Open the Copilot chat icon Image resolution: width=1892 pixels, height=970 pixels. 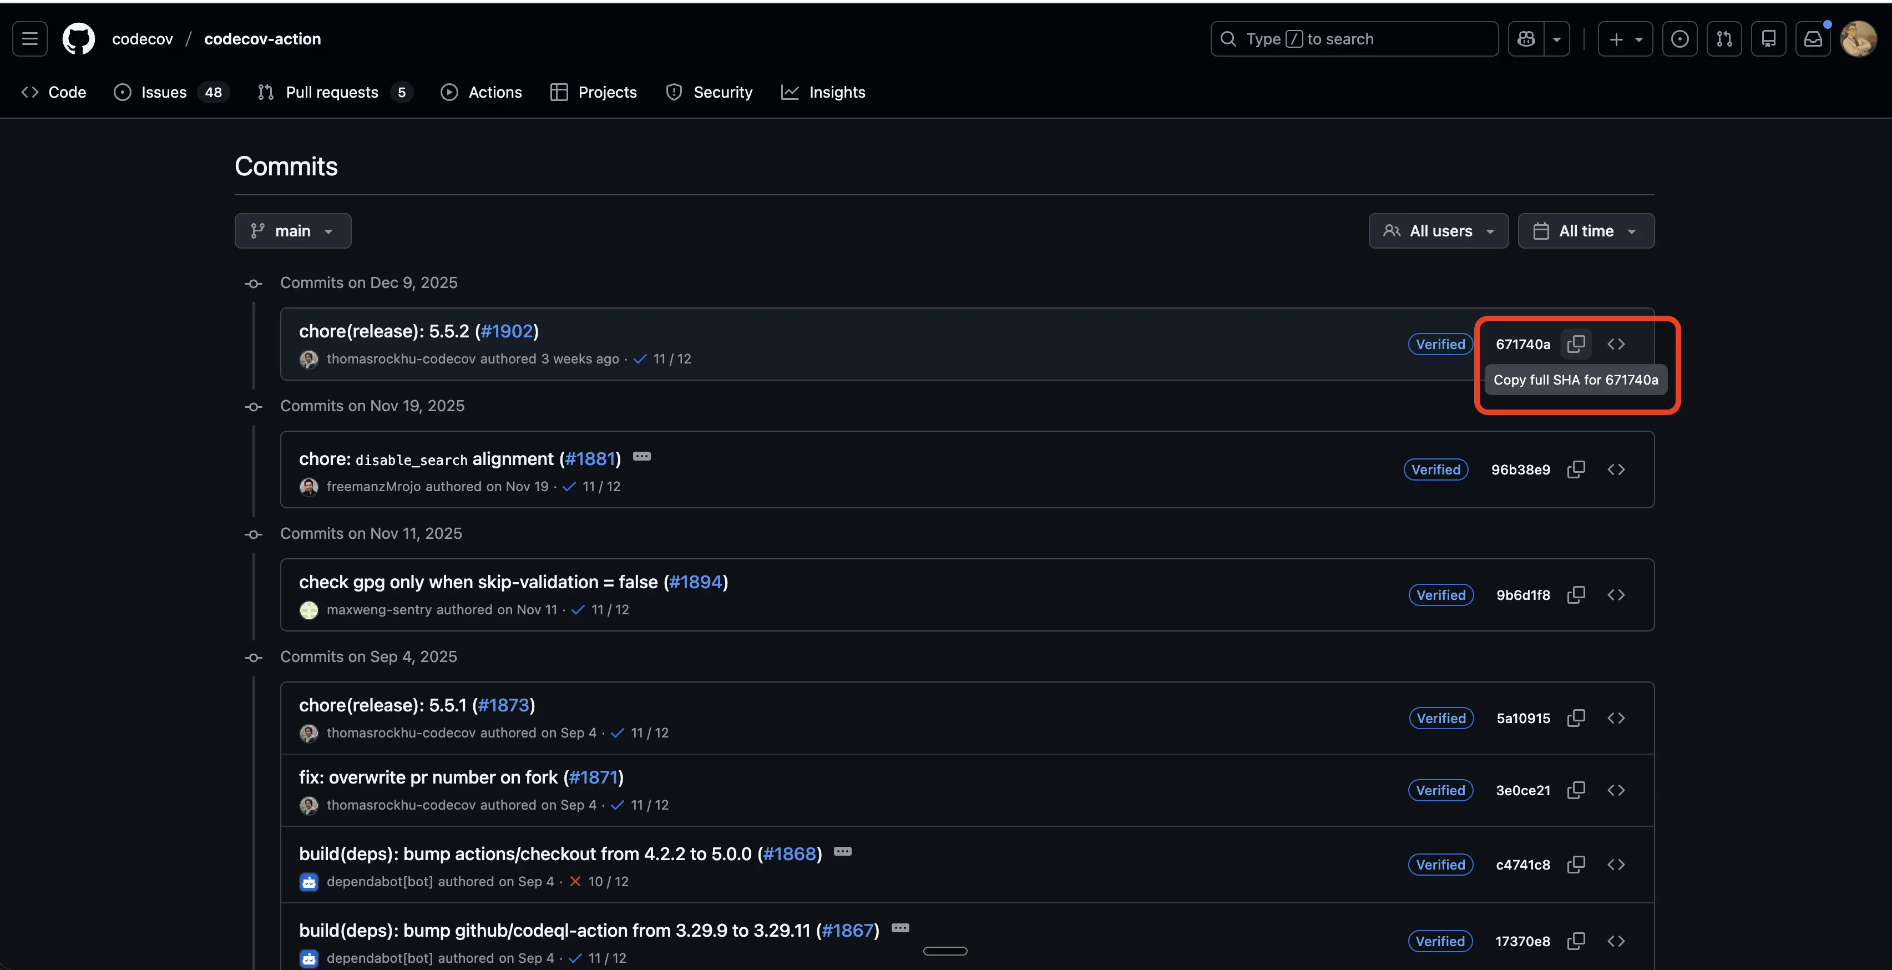[x=1526, y=39]
